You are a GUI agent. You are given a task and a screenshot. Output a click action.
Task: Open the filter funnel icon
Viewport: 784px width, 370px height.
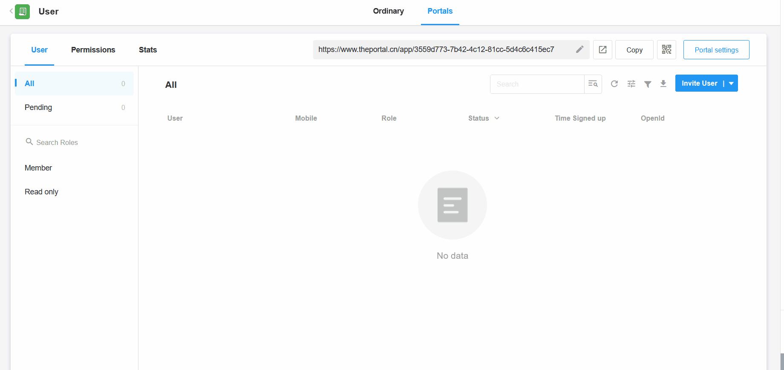647,84
